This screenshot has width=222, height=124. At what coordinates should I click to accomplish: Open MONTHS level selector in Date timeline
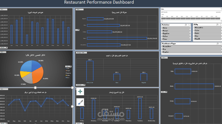[218, 12]
